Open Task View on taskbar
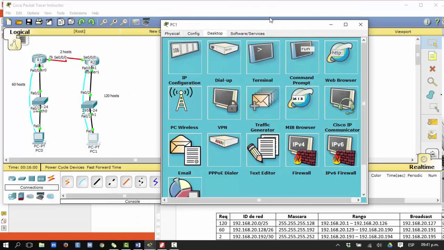Viewport: 444px width, 250px height. pyautogui.click(x=30, y=245)
